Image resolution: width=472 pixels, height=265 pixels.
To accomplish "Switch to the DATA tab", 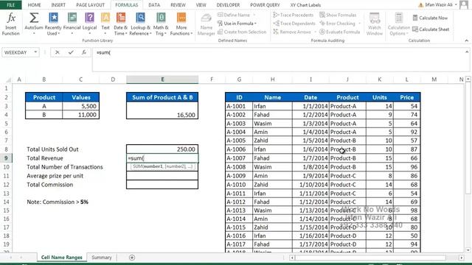I will [x=154, y=5].
